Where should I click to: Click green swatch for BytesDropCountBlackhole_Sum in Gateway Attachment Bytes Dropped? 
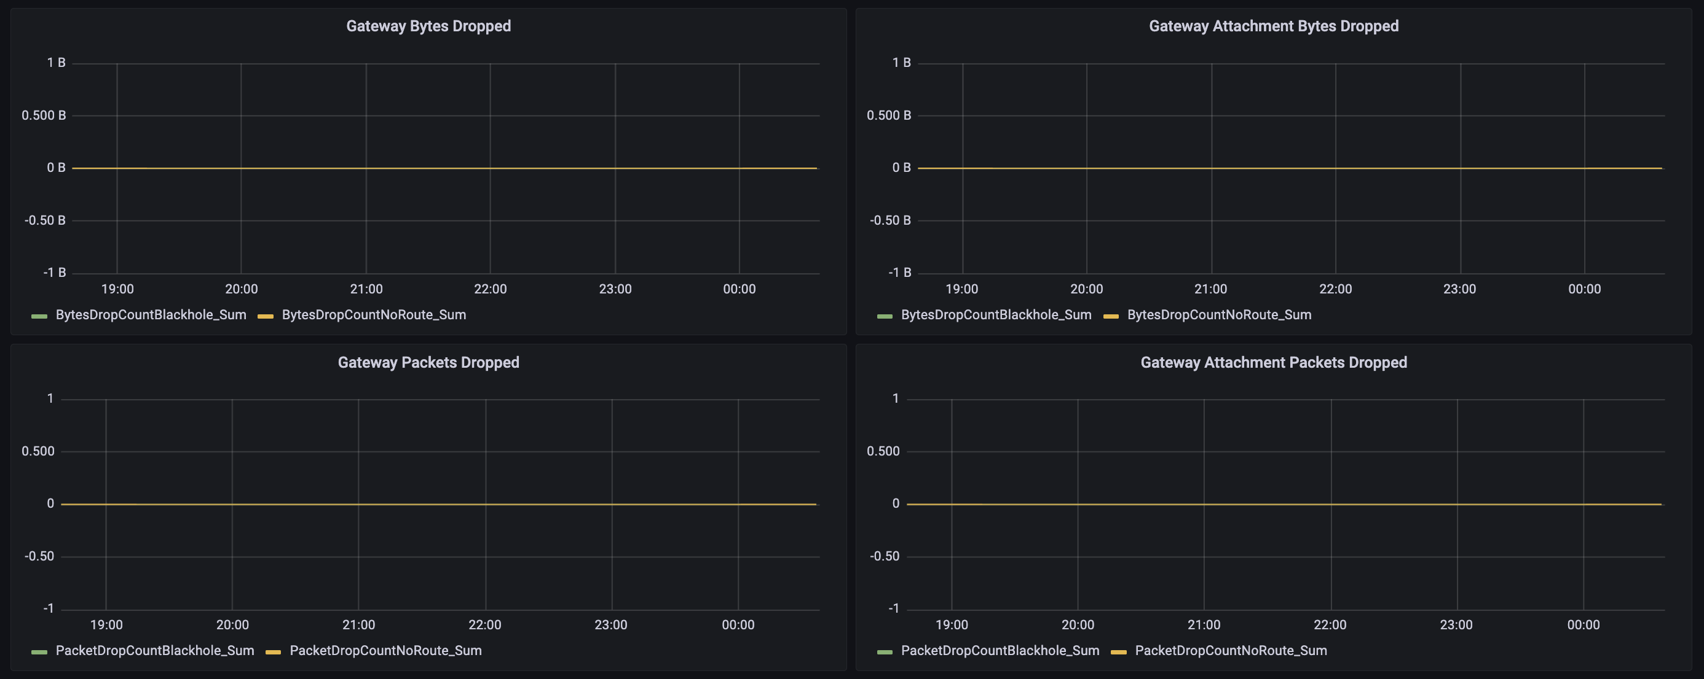885,316
